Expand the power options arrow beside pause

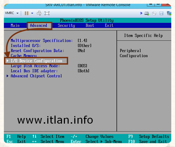click(32, 13)
